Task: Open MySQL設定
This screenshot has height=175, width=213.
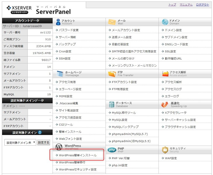Action: point(120,120)
